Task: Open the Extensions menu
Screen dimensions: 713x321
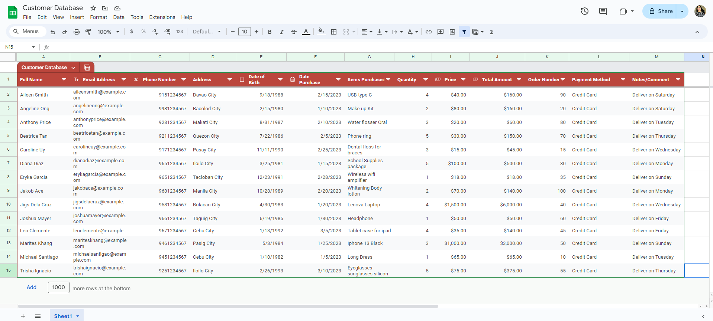Action: [x=162, y=17]
